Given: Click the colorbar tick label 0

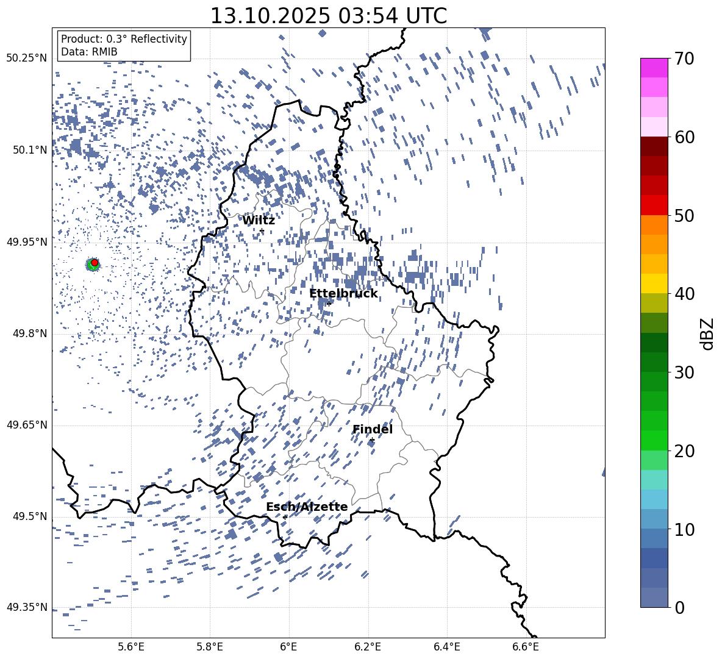Looking at the screenshot, I should tap(679, 607).
